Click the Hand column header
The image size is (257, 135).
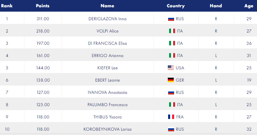tap(216, 6)
